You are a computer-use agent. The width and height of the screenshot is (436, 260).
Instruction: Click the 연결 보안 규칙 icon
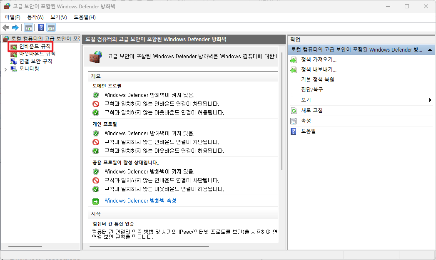(14, 62)
